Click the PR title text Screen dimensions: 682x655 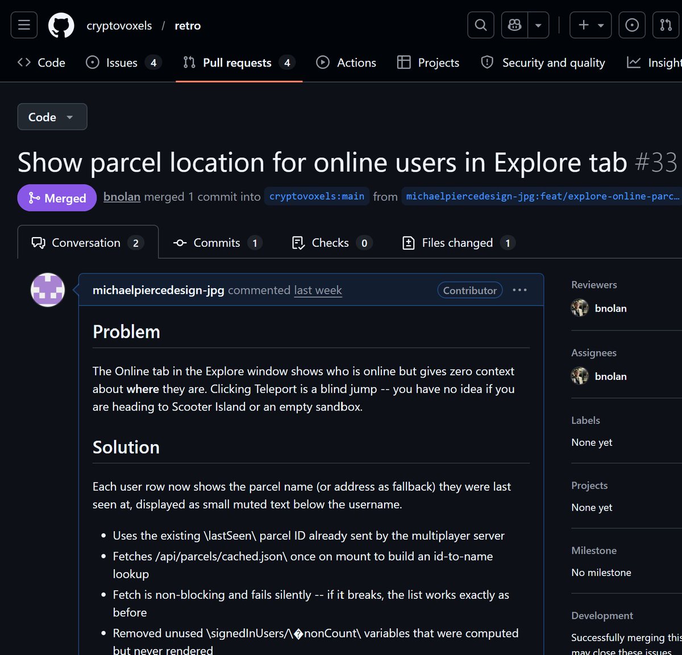click(x=322, y=163)
